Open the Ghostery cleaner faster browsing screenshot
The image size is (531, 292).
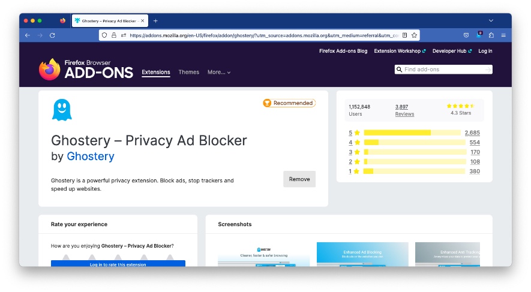[x=264, y=254]
